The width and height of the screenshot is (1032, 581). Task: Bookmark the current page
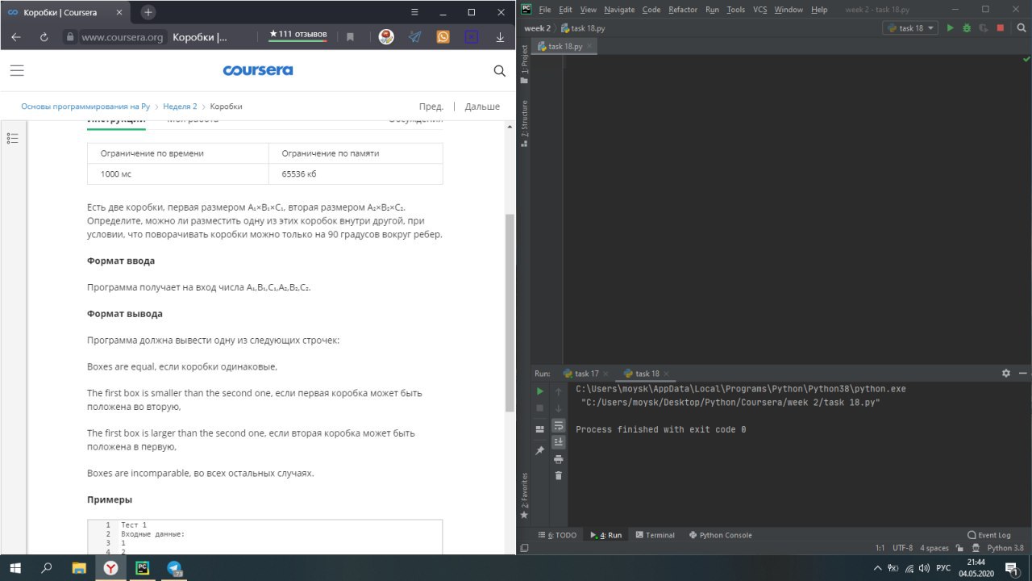350,37
